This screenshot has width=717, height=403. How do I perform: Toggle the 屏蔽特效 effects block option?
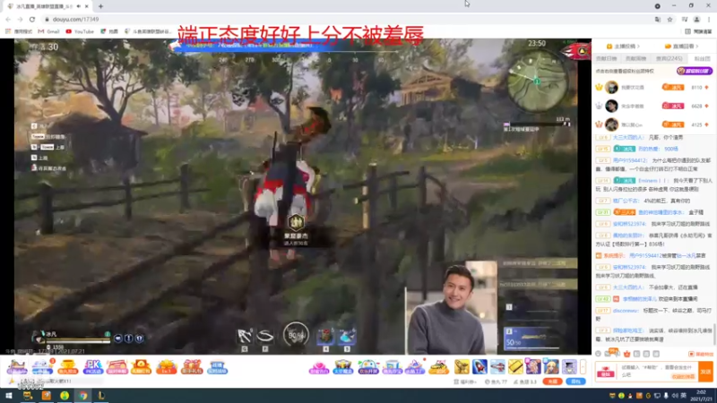pos(701,354)
